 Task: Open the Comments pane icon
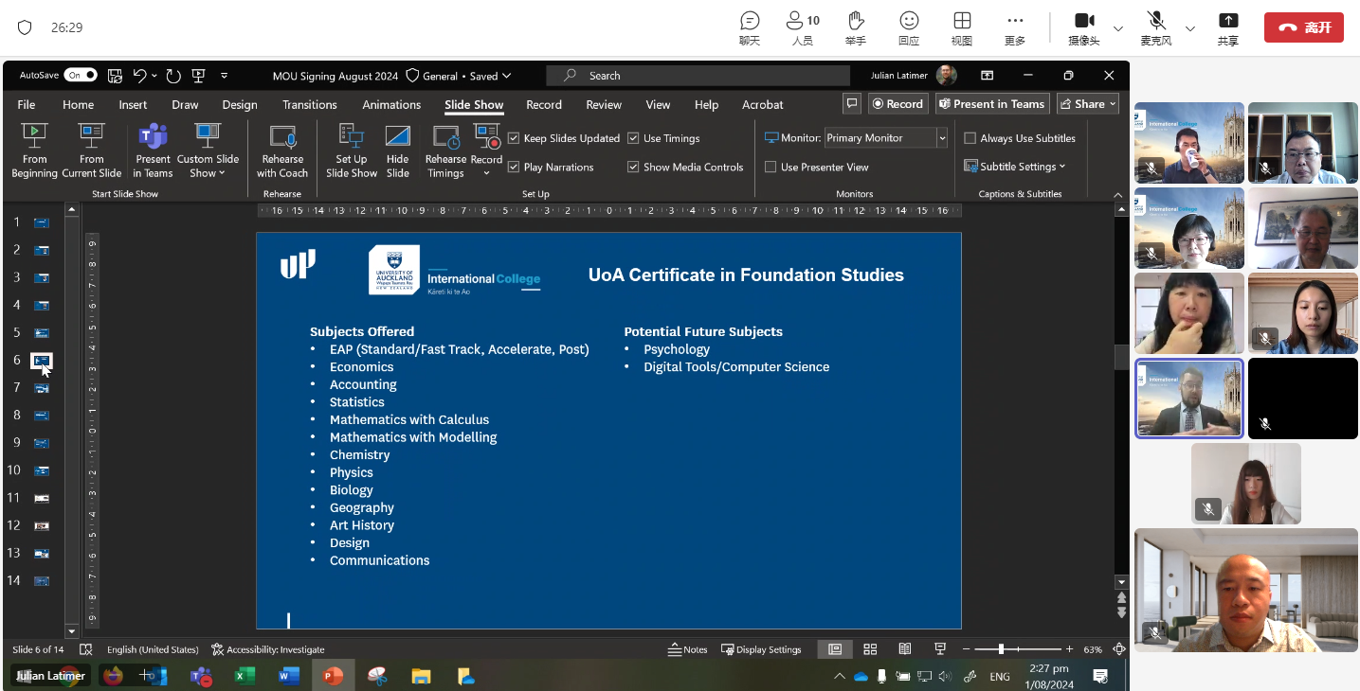(x=852, y=104)
